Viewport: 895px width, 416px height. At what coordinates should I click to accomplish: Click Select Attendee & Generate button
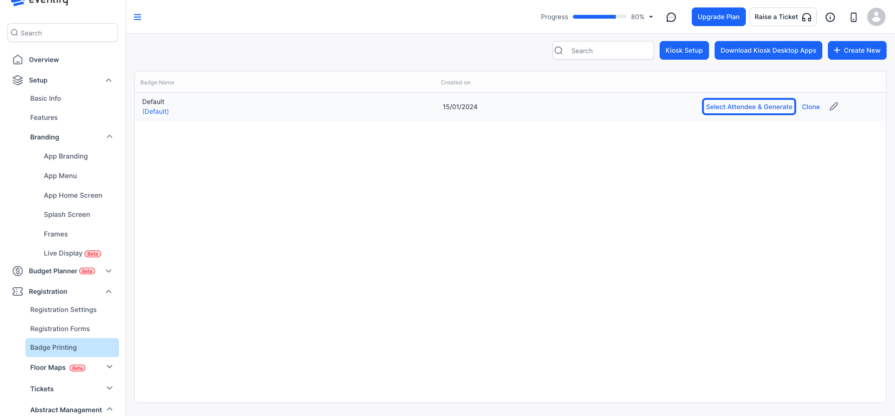point(749,107)
